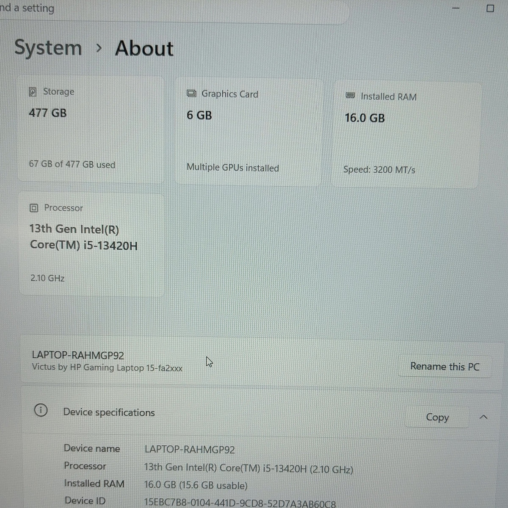Screen dimensions: 508x508
Task: Copy the device specifications
Action: (437, 417)
